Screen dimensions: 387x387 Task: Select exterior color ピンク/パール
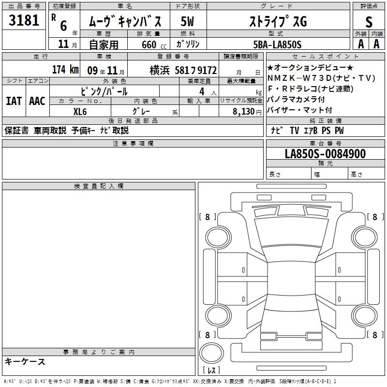(x=104, y=91)
